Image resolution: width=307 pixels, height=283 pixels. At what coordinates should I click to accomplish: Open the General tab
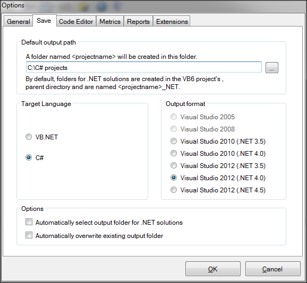tap(18, 21)
